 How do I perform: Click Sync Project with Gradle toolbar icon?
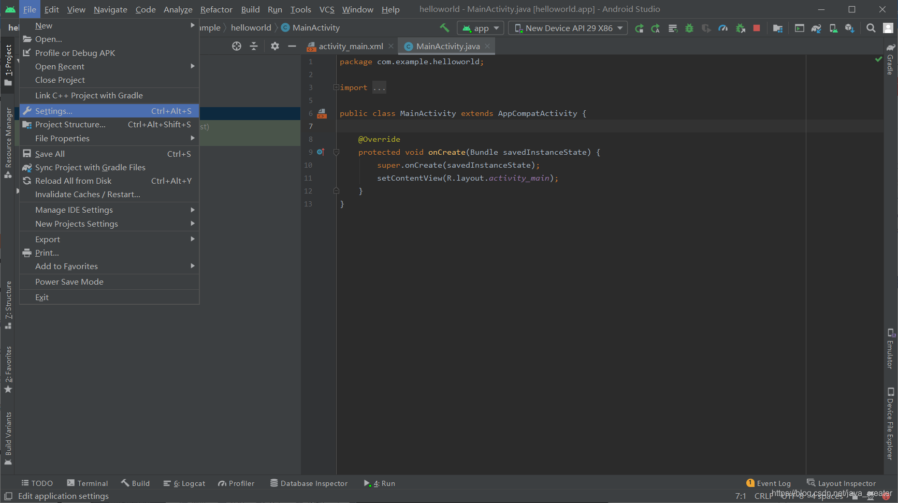click(x=816, y=28)
